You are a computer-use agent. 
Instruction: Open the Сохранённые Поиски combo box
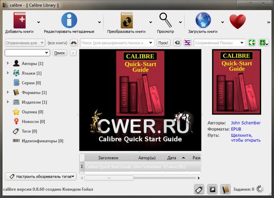coord(219,43)
